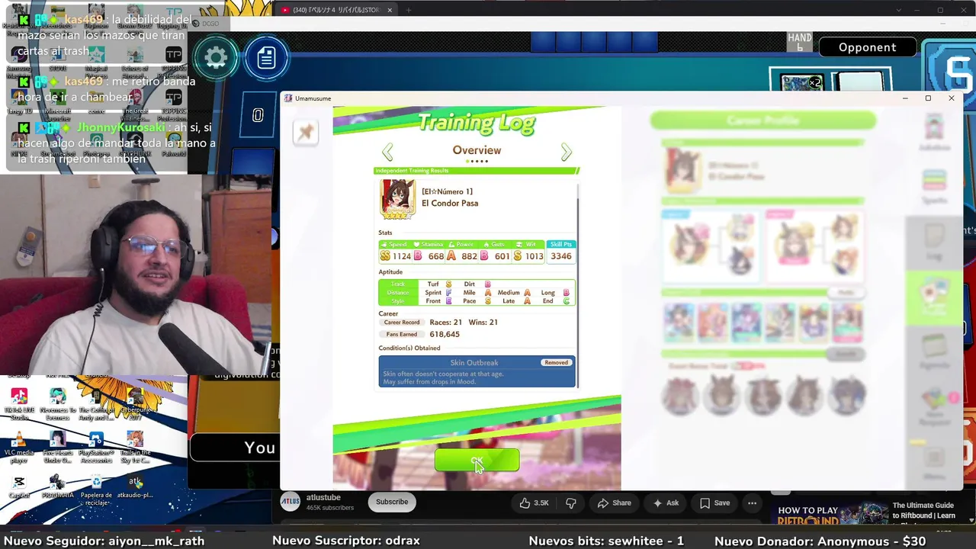
Task: Select El Condor Pasa character portrait
Action: coord(396,200)
